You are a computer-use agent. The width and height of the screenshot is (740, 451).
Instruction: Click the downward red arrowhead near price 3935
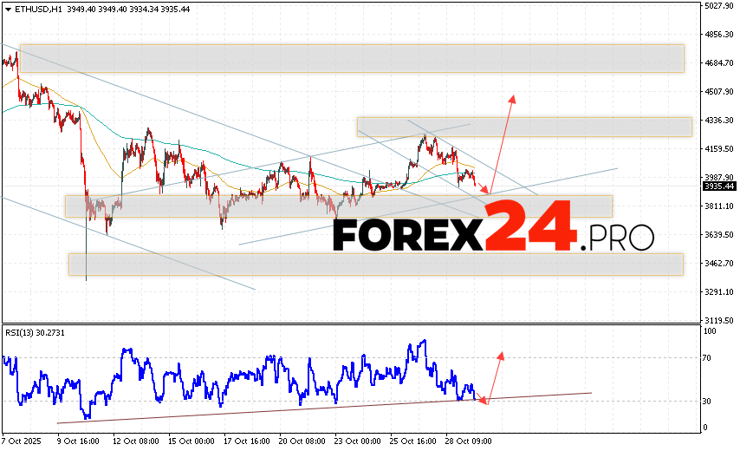pyautogui.click(x=486, y=189)
